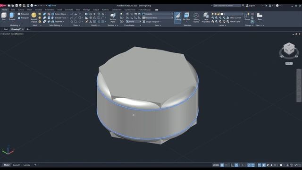
Task: Open the Annotate ribbon tab
Action: 69,9
